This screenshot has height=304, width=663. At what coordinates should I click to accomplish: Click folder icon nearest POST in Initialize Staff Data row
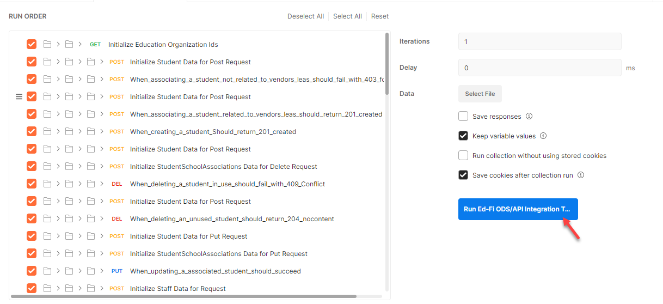90,289
